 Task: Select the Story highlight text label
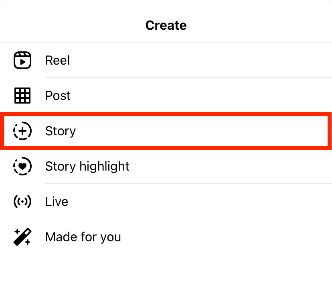pos(87,167)
